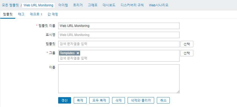Click the large 이름 text area
Viewport: 237px width, 107px height.
pyautogui.click(x=119, y=79)
